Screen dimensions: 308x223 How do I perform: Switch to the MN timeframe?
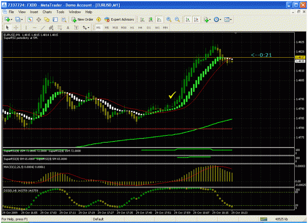point(166,28)
